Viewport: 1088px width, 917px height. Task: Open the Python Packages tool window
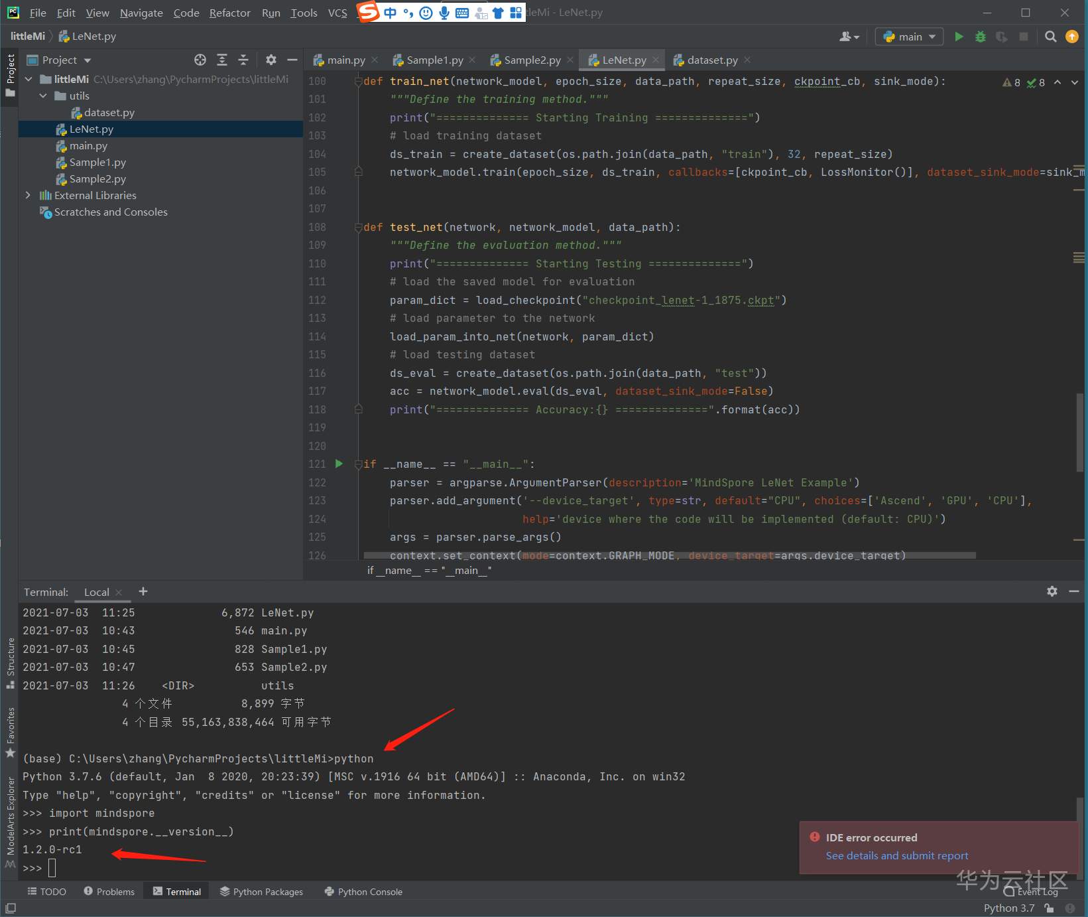(261, 891)
